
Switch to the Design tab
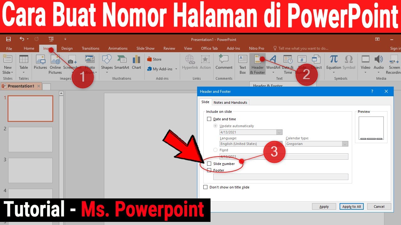coord(67,48)
